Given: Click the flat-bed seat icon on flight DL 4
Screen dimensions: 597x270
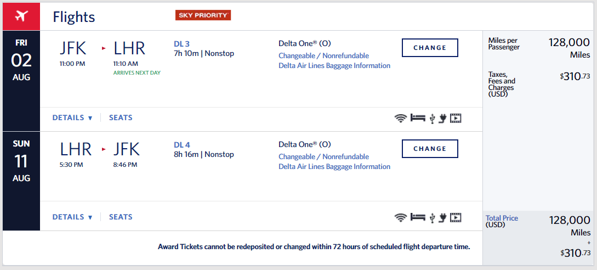Looking at the screenshot, I should [x=418, y=217].
